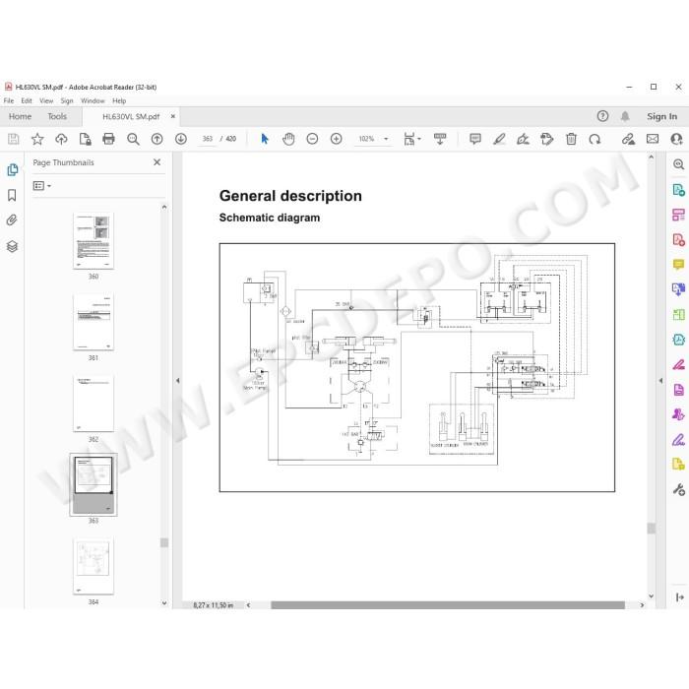This screenshot has height=689, width=689.
Task: Select page 360 thumbnail
Action: [94, 241]
